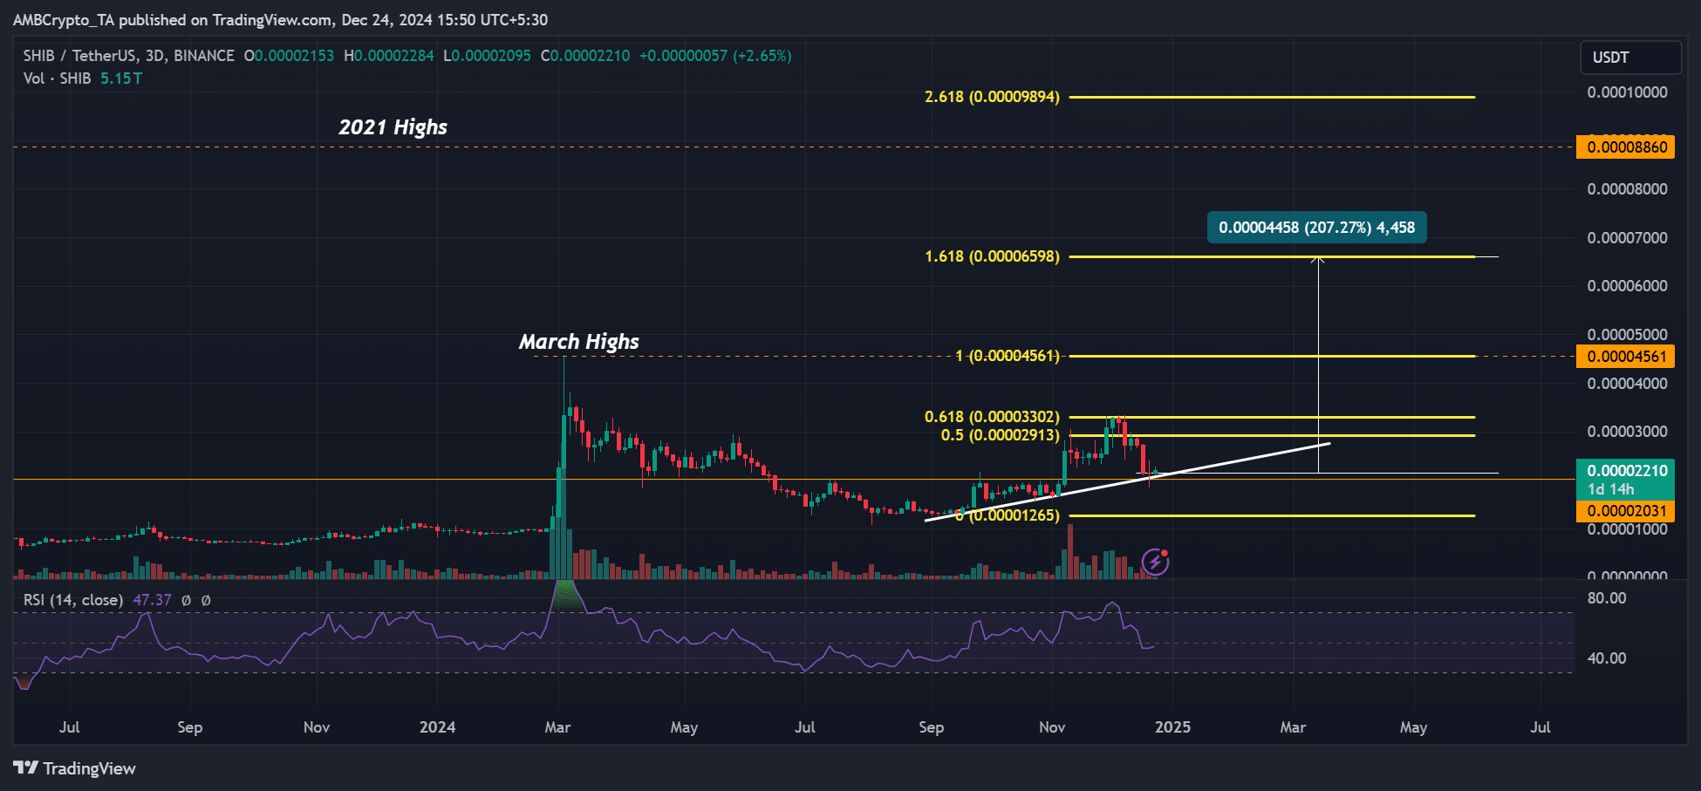Click the TradingView logo
This screenshot has height=791, width=1701.
pos(75,768)
